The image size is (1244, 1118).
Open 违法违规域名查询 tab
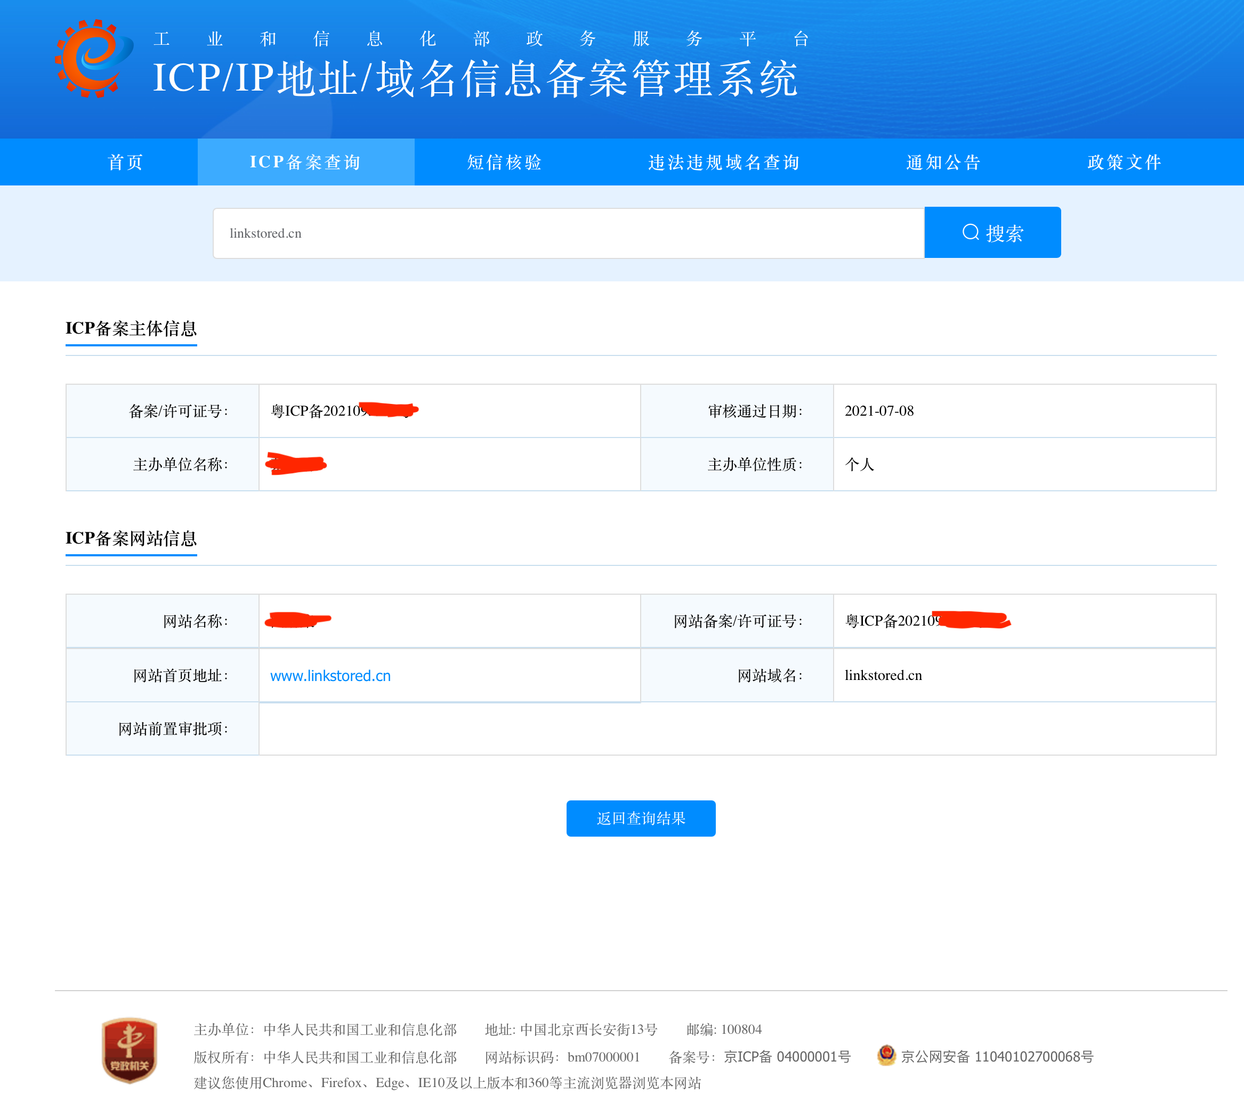(724, 162)
